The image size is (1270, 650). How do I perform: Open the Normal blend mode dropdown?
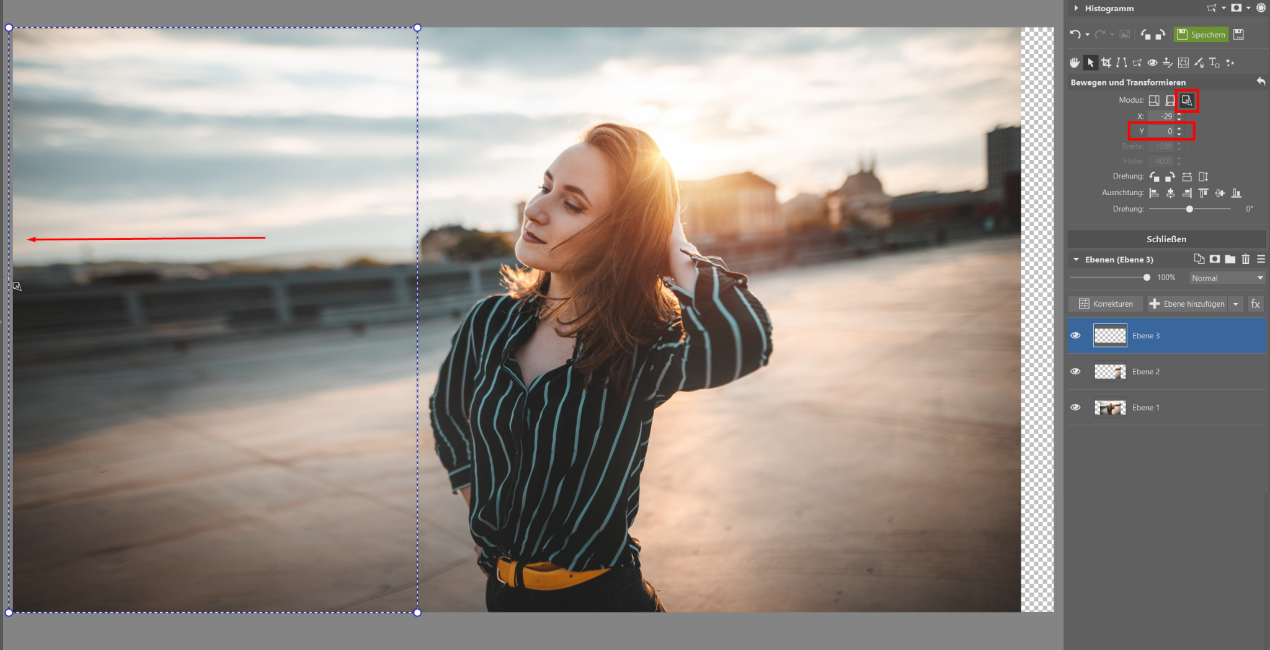click(x=1227, y=278)
